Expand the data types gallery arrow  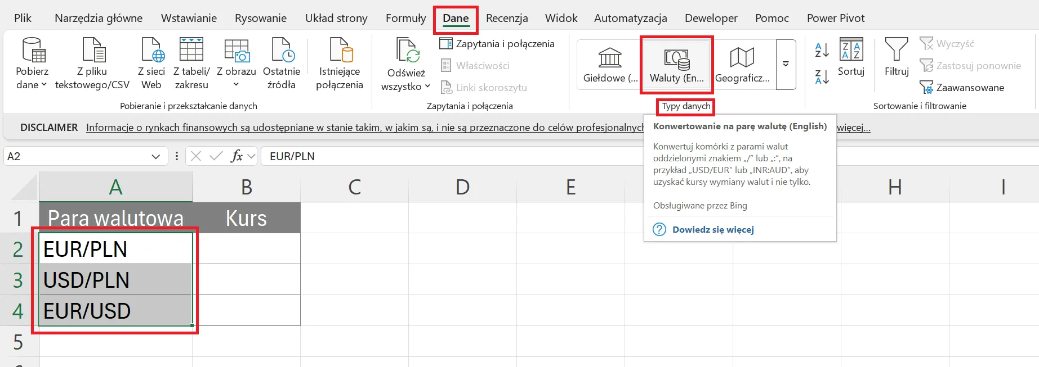point(786,64)
